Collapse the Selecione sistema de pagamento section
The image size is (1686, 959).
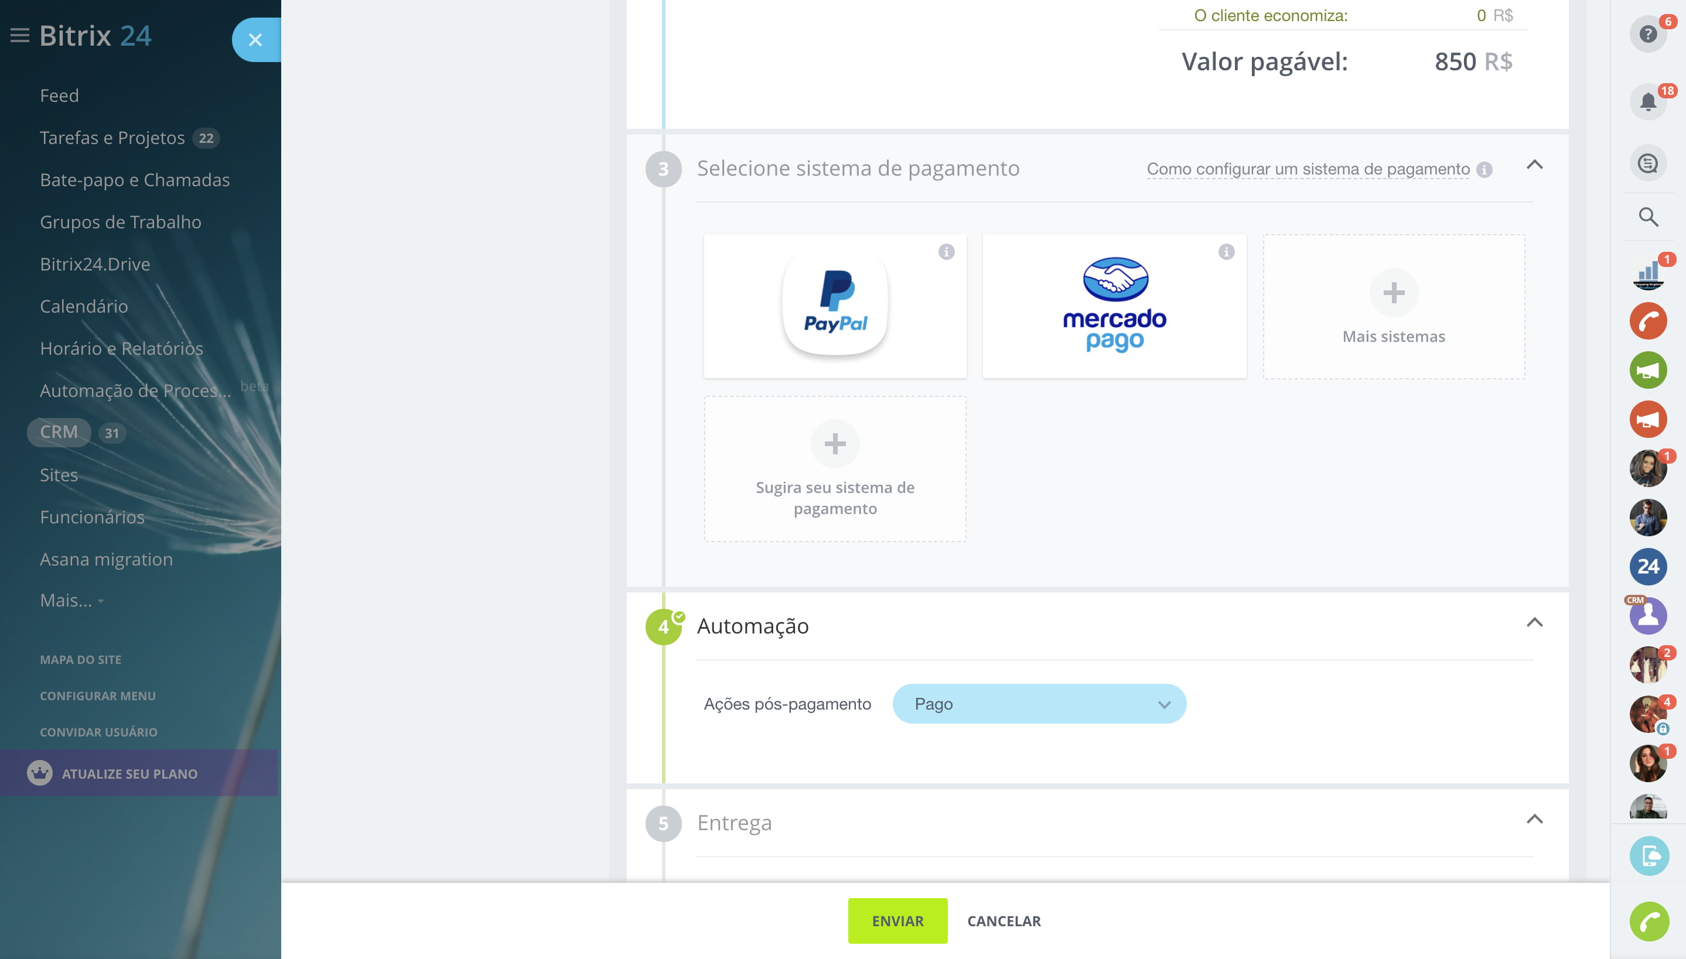(1534, 165)
